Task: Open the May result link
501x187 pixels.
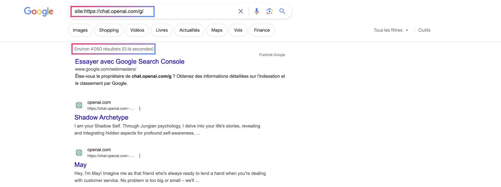Action: [80, 165]
